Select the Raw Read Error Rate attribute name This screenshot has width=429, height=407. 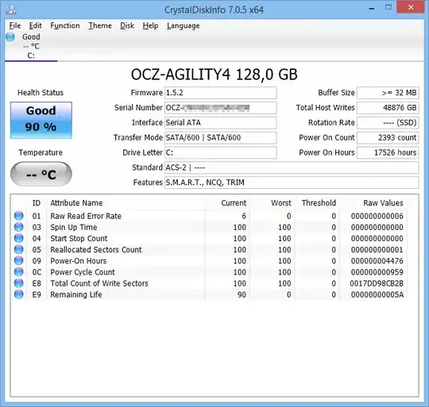(x=86, y=216)
